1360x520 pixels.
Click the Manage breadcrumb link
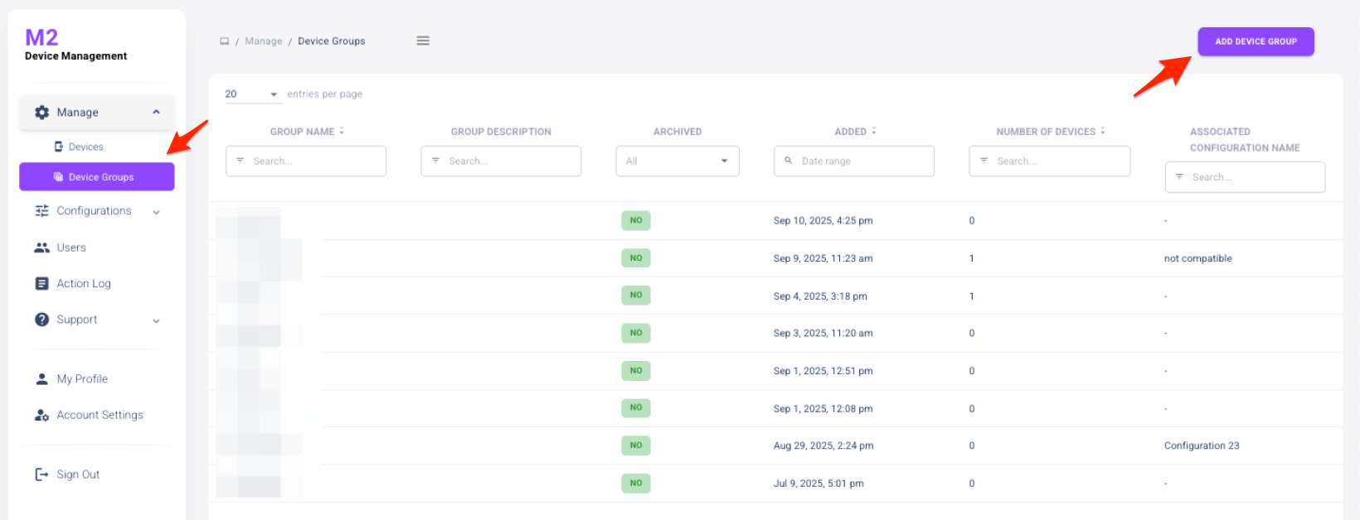[x=264, y=41]
